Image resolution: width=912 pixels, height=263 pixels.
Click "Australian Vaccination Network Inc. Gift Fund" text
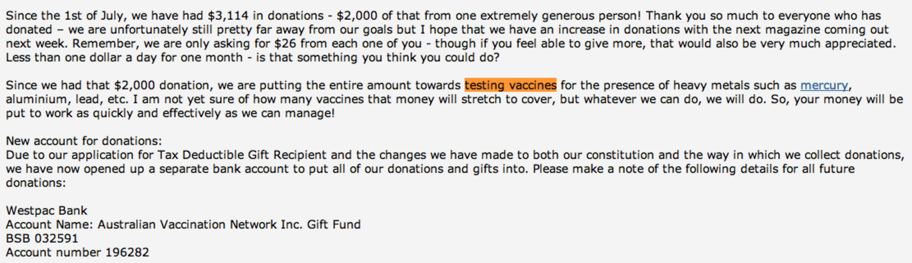pyautogui.click(x=229, y=224)
